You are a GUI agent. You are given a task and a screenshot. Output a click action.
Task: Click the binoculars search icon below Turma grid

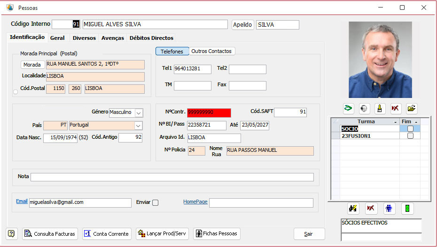(x=353, y=209)
